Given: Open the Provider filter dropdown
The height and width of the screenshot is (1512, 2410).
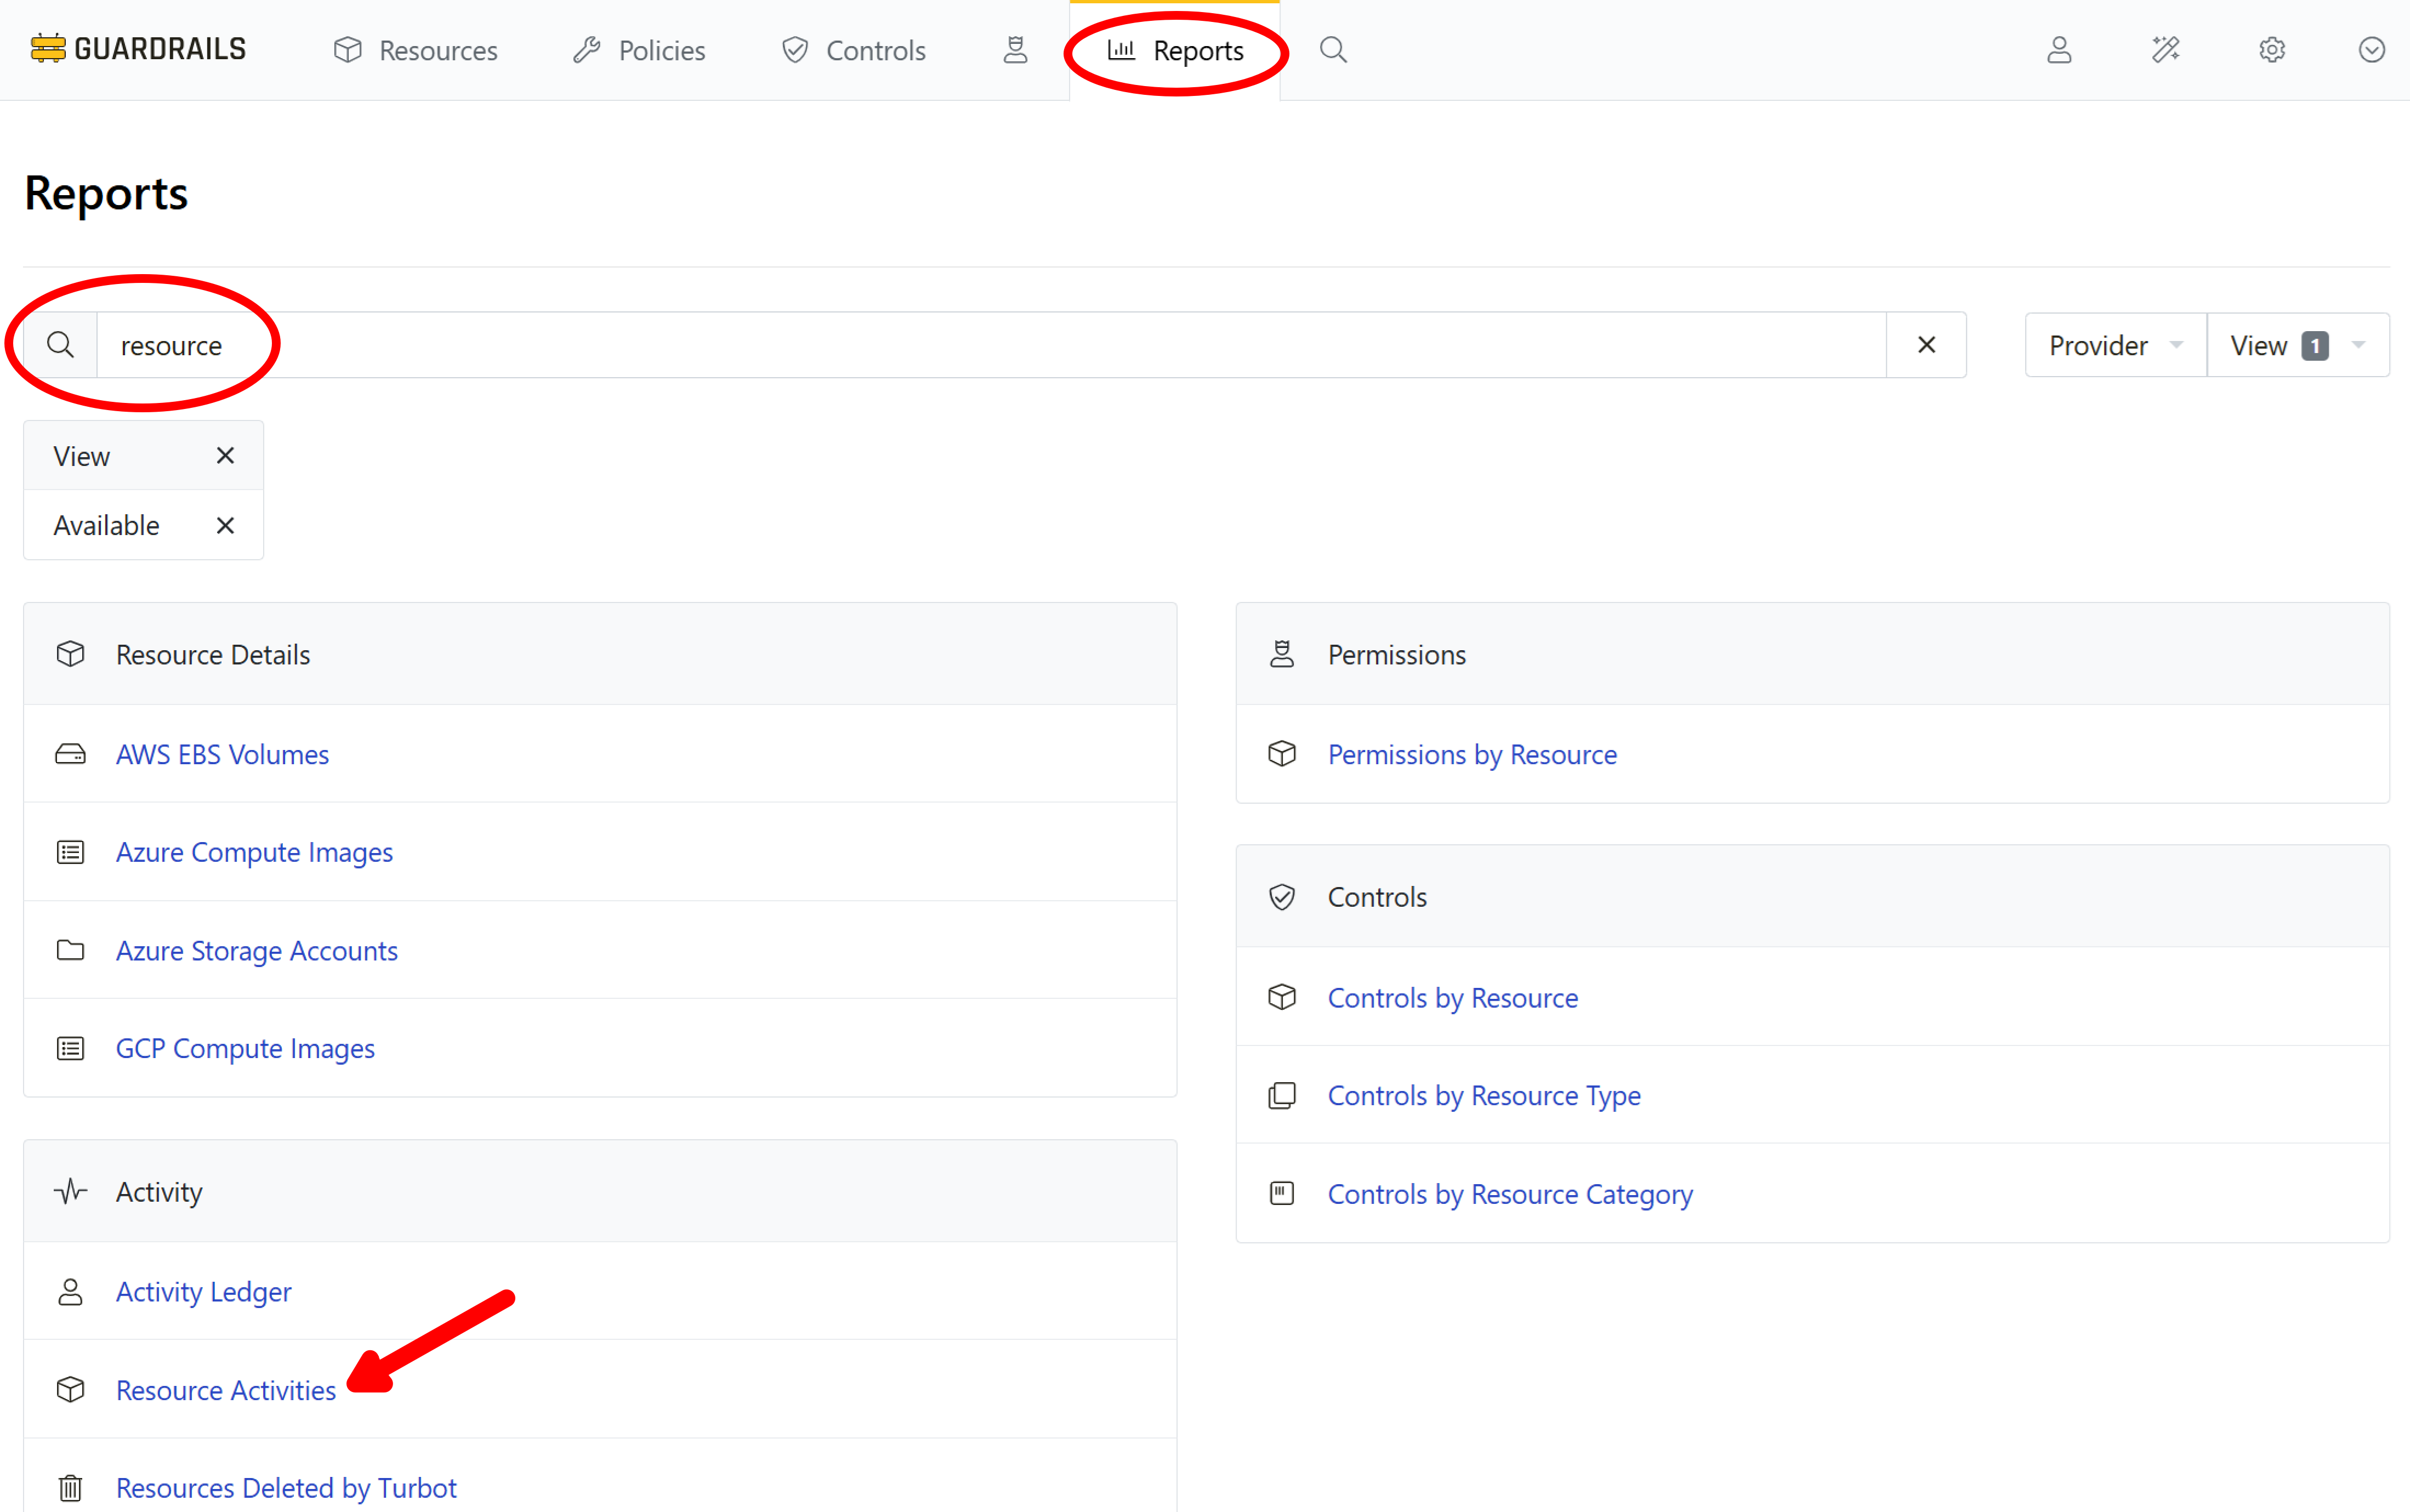Looking at the screenshot, I should (2114, 345).
